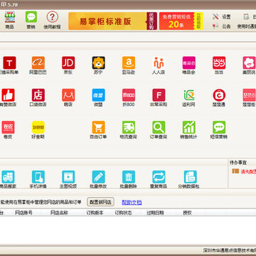Click the 订购版本 column header

click(x=95, y=213)
